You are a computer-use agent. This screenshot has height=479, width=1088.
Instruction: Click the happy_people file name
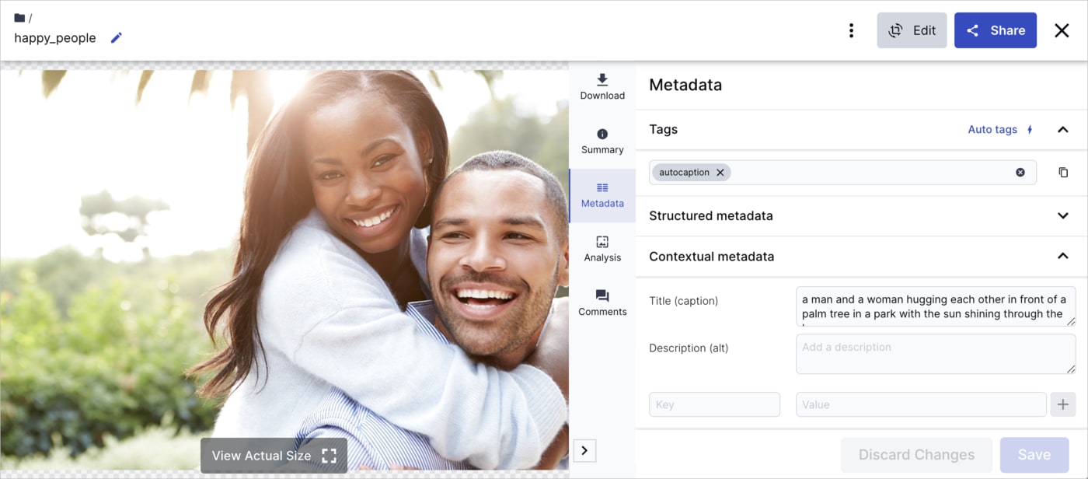[x=55, y=38]
